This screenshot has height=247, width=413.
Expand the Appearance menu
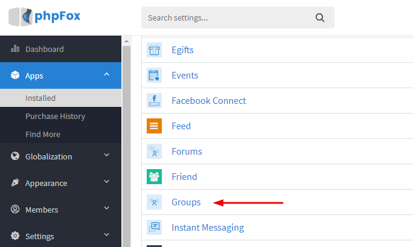click(x=107, y=182)
